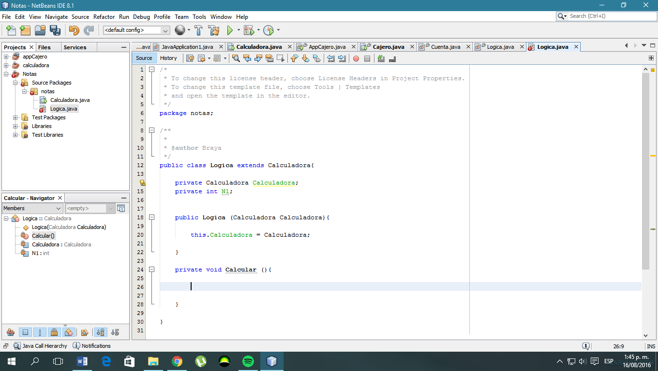Open the Notifications panel
The width and height of the screenshot is (658, 371).
(x=92, y=346)
